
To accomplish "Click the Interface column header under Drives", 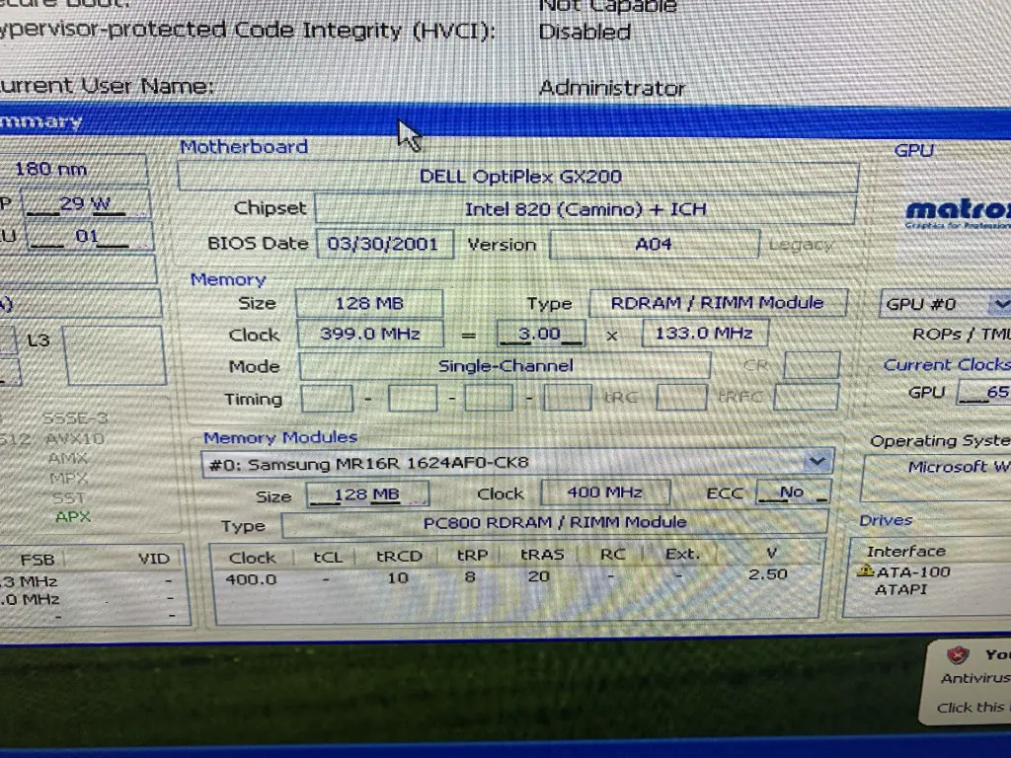I will (906, 552).
